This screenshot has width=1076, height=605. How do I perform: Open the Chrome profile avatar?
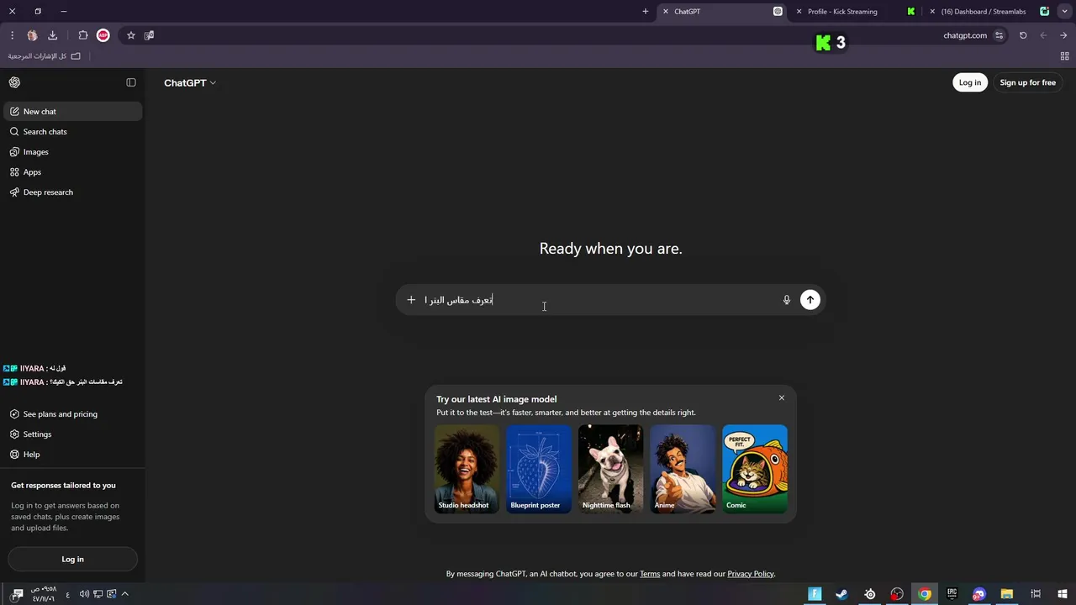32,35
